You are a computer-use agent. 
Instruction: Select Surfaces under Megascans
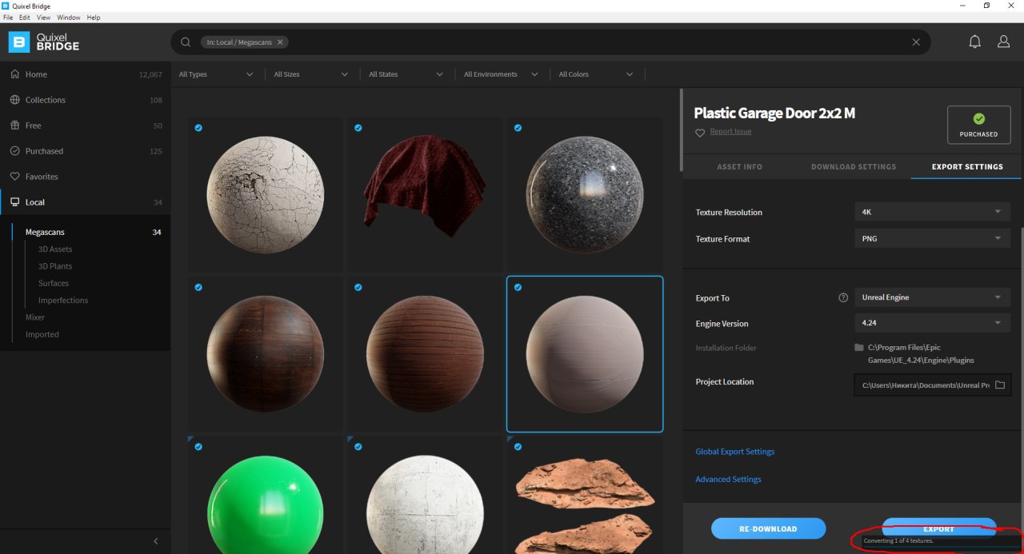(x=54, y=283)
